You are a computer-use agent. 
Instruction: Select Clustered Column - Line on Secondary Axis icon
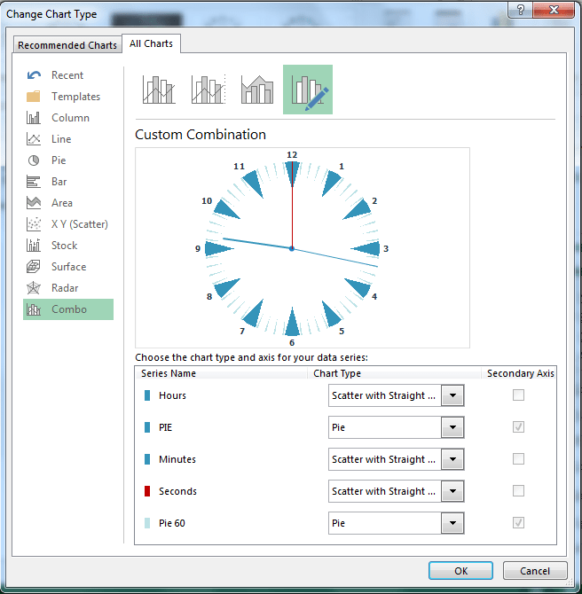[x=208, y=90]
